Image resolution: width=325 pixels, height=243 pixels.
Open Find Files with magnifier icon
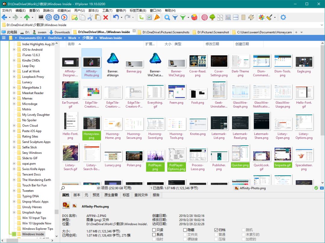tap(167, 17)
